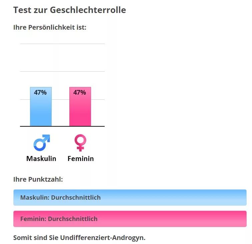This screenshot has height=244, width=252.
Task: Click the top gridline of the chart
Action: (x=62, y=44)
